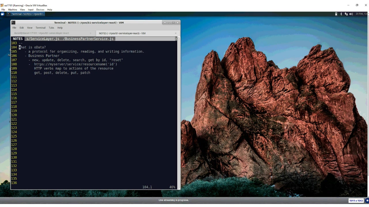Open the VirtualBox View menu
This screenshot has height=207, width=369.
pyautogui.click(x=22, y=9)
